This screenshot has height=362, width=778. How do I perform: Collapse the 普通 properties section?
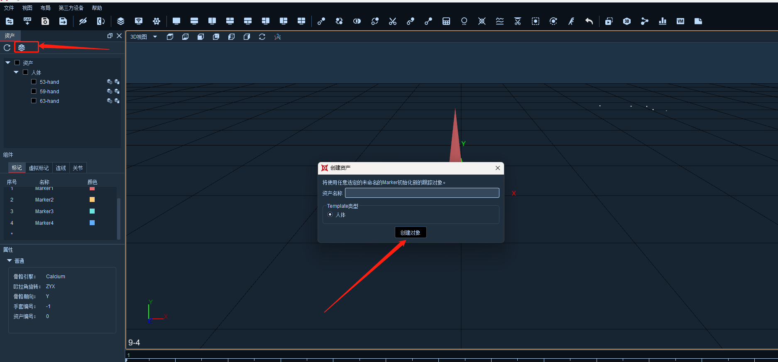(9, 260)
